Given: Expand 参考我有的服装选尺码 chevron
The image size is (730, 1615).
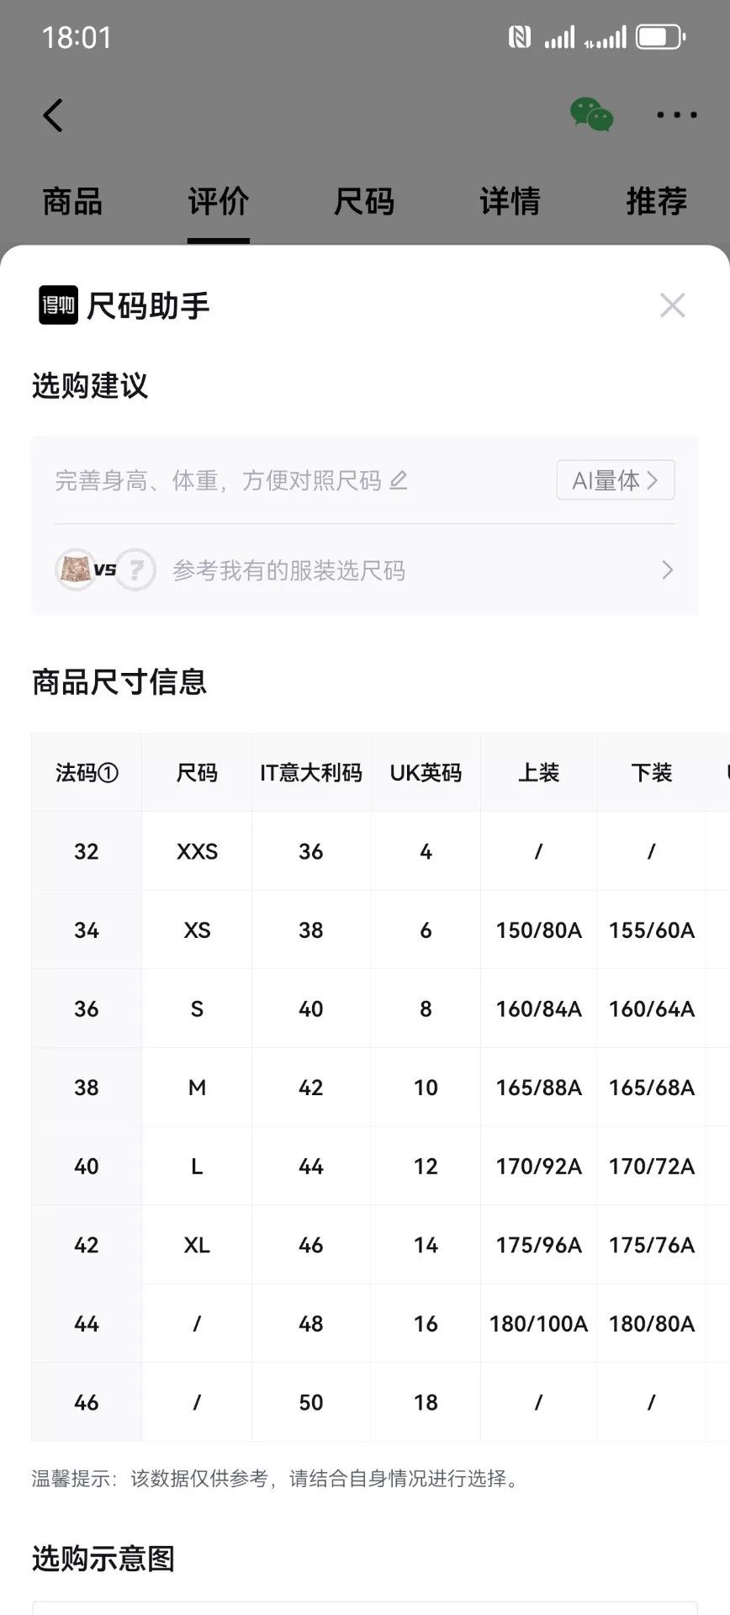Looking at the screenshot, I should [x=667, y=570].
